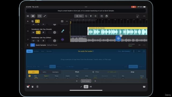Screen dimensions: 172x97
Task: Toggle the LFO 1 power button
Action: pos(30,76)
